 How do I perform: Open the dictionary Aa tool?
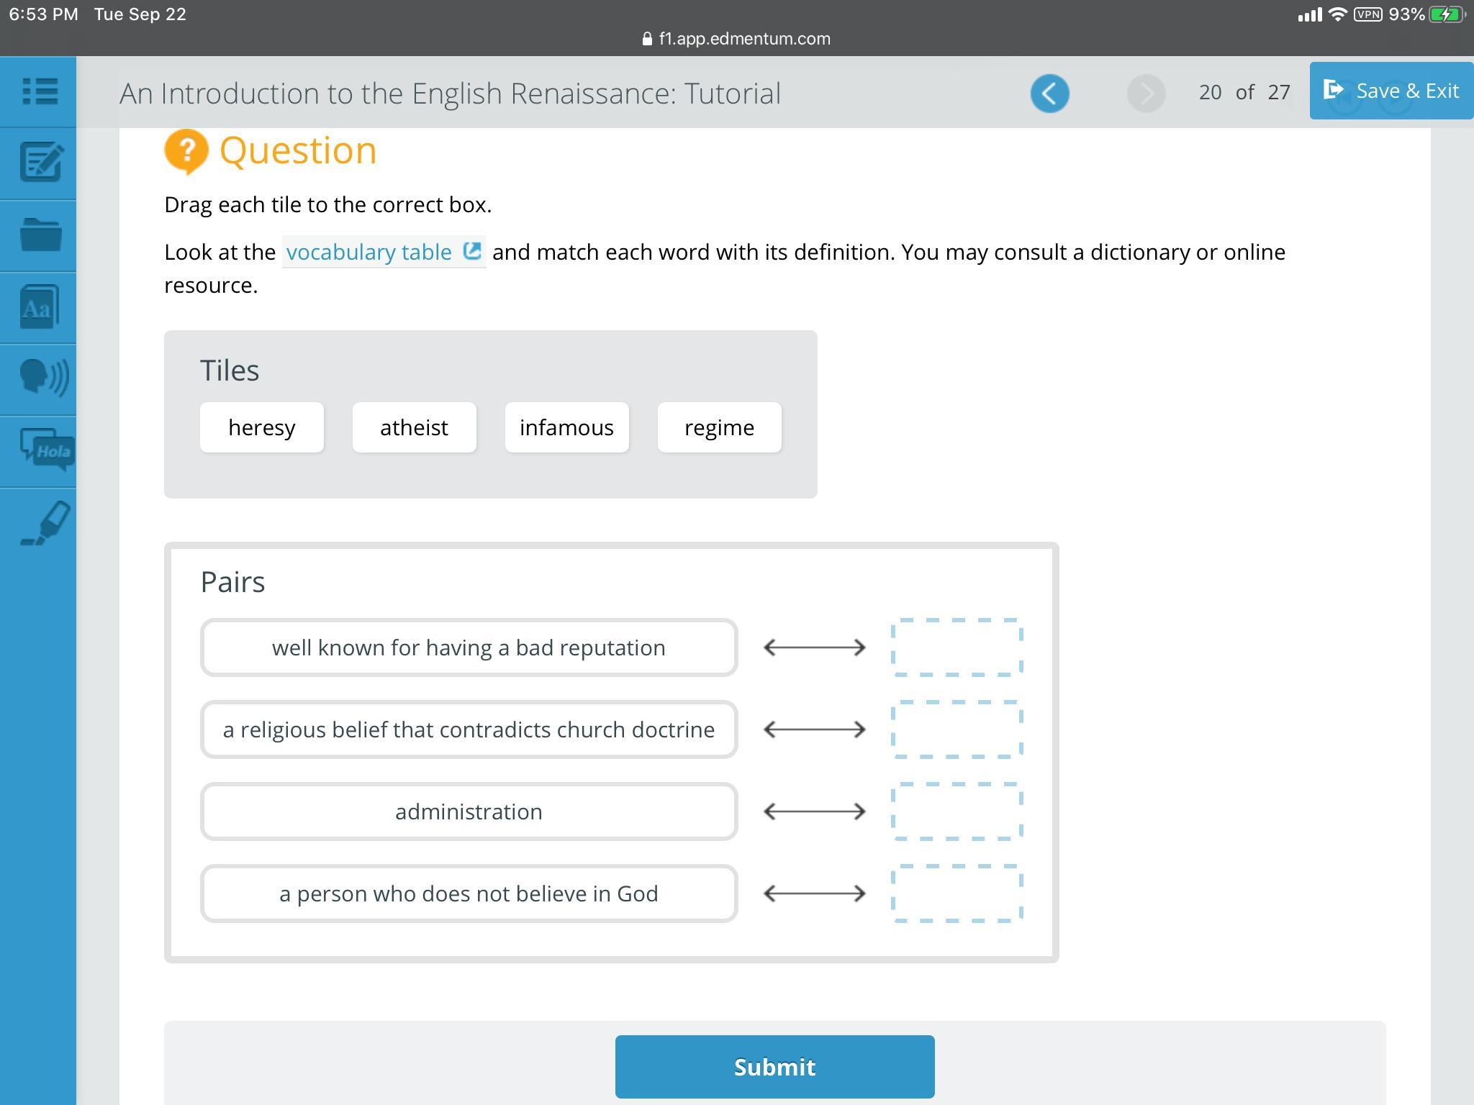[40, 307]
